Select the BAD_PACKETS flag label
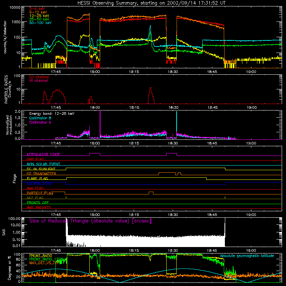 [x=39, y=208]
